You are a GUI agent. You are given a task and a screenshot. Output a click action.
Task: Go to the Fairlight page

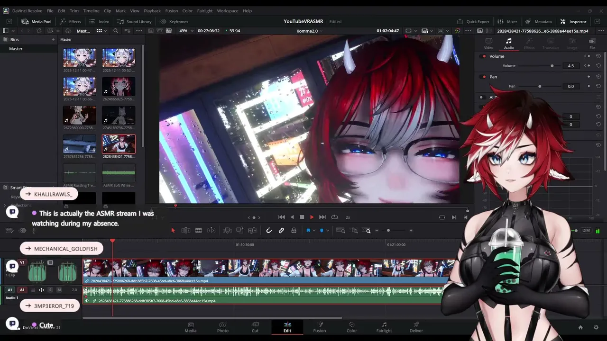point(384,327)
